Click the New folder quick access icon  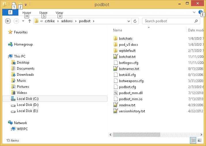[x=20, y=4]
